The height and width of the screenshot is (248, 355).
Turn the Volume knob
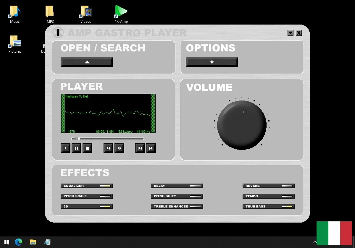(242, 125)
